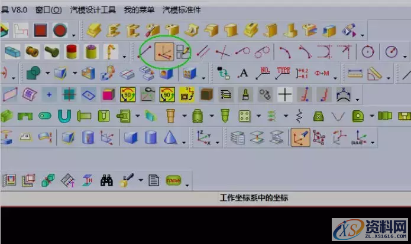The width and height of the screenshot is (411, 244).
Task: Expand the curve toolbar options arrow
Action: [x=405, y=57]
